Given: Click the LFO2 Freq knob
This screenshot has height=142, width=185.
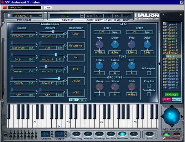Looking at the screenshot, I should pyautogui.click(x=132, y=45).
